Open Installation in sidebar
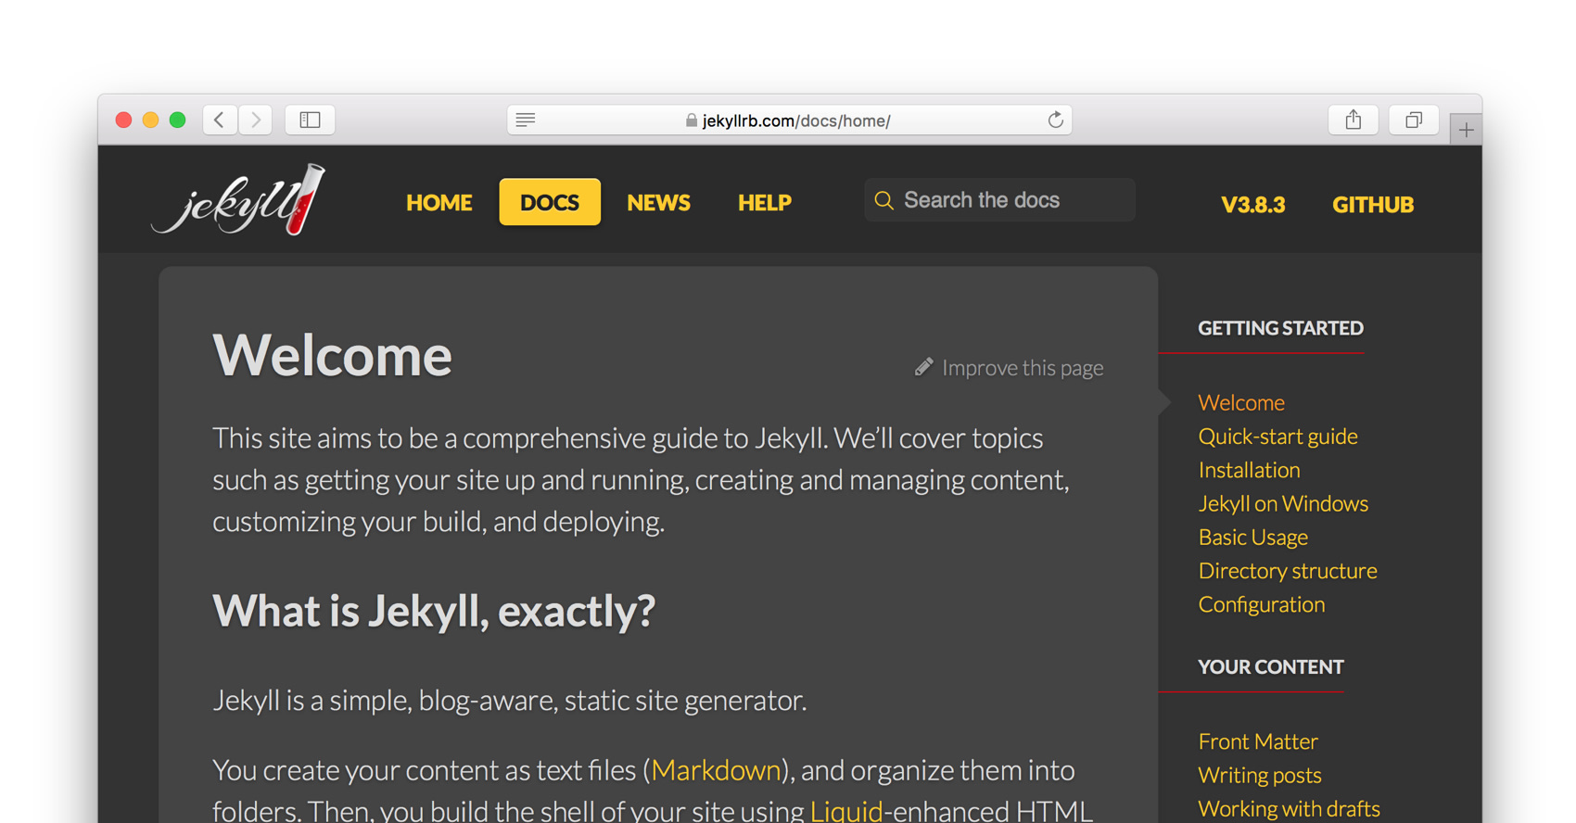 tap(1249, 470)
